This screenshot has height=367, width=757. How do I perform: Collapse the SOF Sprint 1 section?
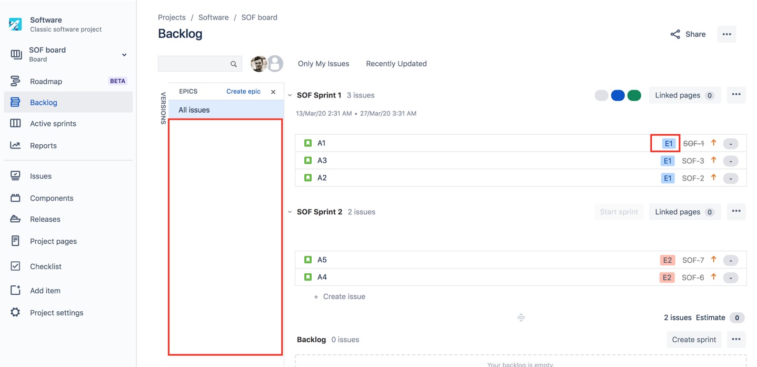pyautogui.click(x=290, y=95)
